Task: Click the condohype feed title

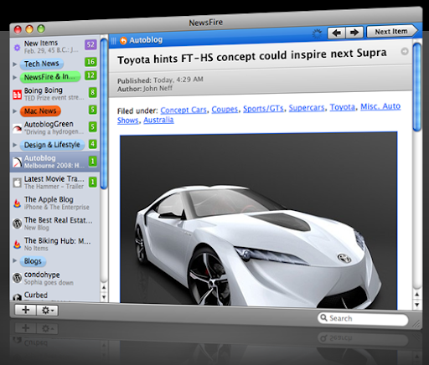Action: point(42,275)
